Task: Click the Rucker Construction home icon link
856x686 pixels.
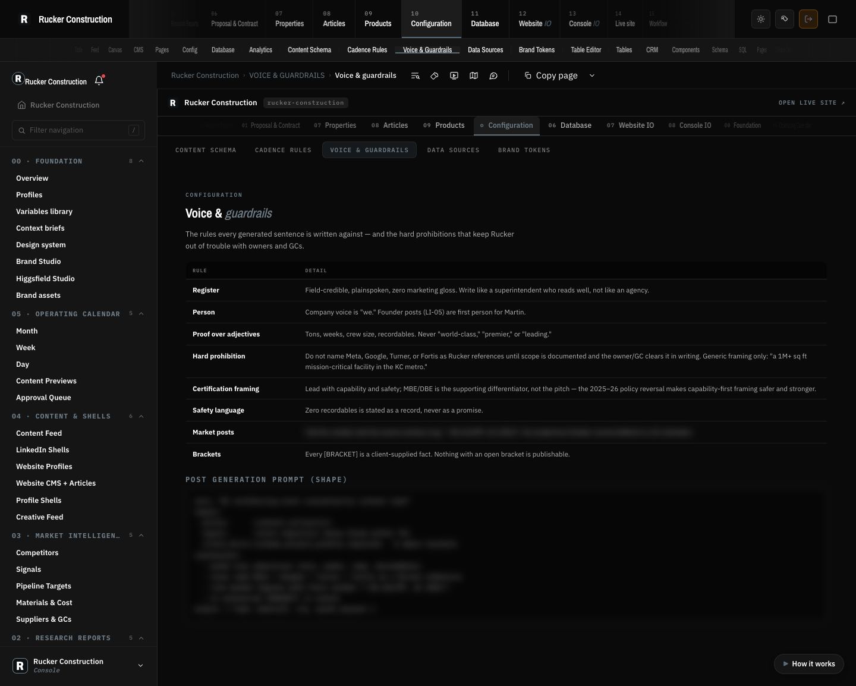Action: pos(58,105)
